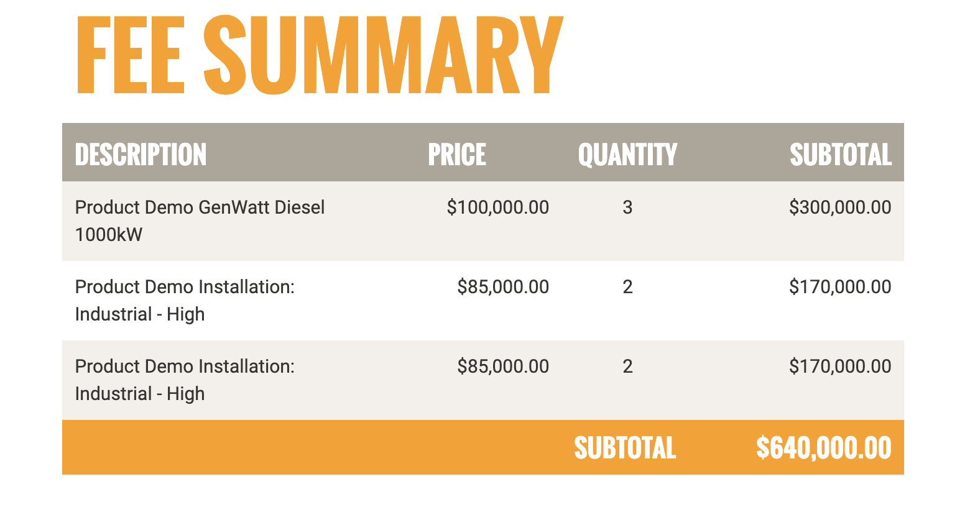970x528 pixels.
Task: Select the third row quantity 2
Action: [627, 366]
